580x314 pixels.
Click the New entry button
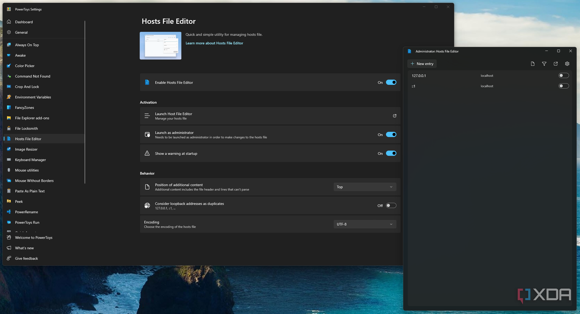(x=422, y=64)
